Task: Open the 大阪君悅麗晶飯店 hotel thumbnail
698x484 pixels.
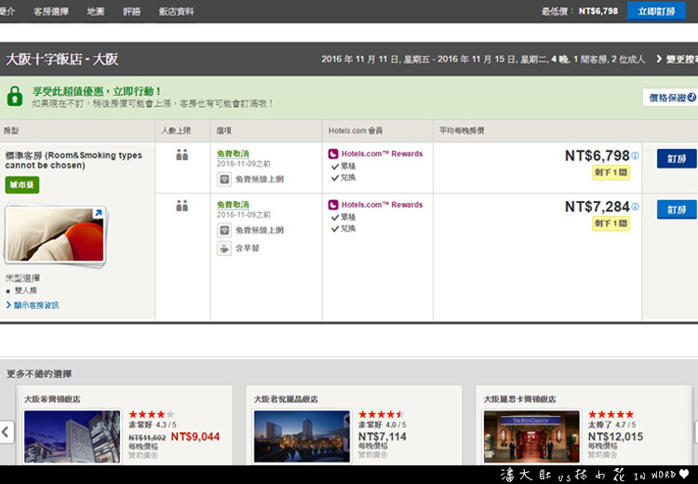Action: tap(302, 437)
